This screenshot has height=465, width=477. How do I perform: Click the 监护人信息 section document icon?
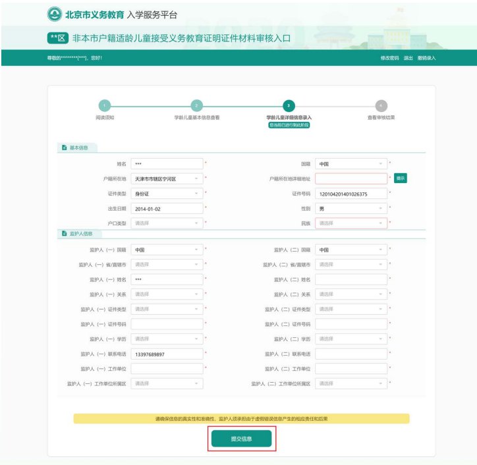click(x=64, y=233)
